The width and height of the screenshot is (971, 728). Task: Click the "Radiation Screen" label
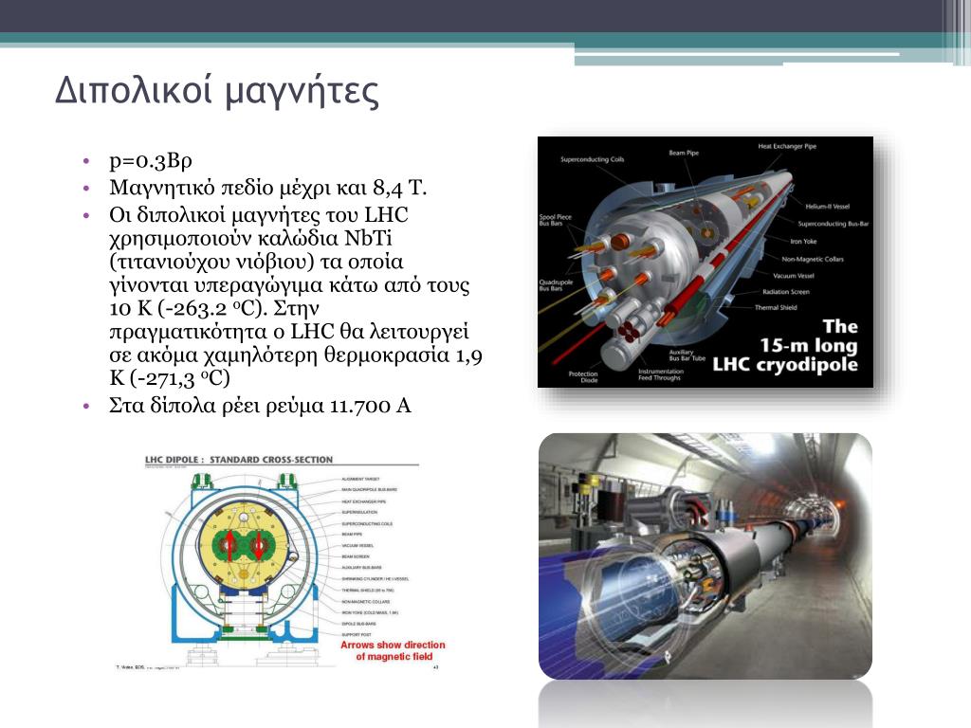786,292
